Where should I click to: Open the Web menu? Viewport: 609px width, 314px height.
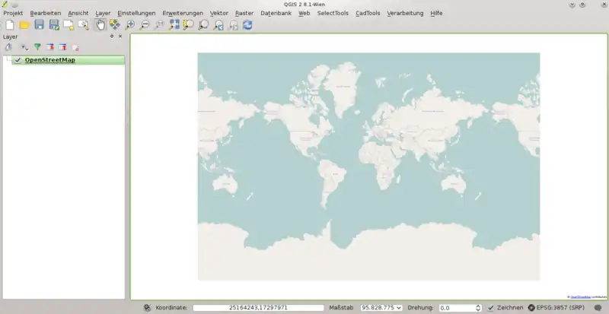tap(304, 13)
